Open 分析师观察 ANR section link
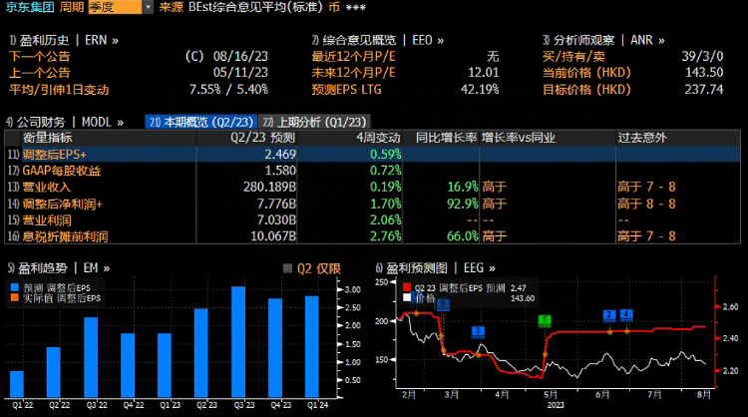The height and width of the screenshot is (417, 748). (x=603, y=40)
